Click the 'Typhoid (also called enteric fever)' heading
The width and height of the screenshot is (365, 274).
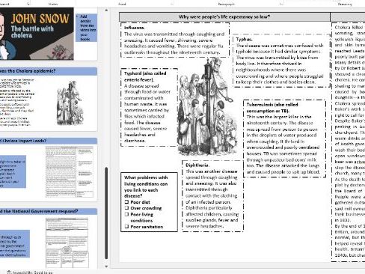point(145,76)
